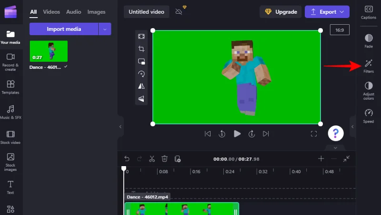Skip to the end of video
The width and height of the screenshot is (381, 215).
pyautogui.click(x=266, y=134)
